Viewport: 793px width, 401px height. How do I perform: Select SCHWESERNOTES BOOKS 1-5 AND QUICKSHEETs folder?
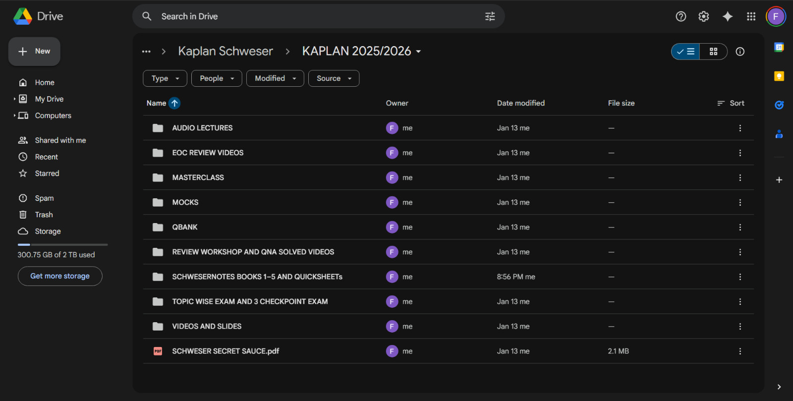(x=448, y=277)
